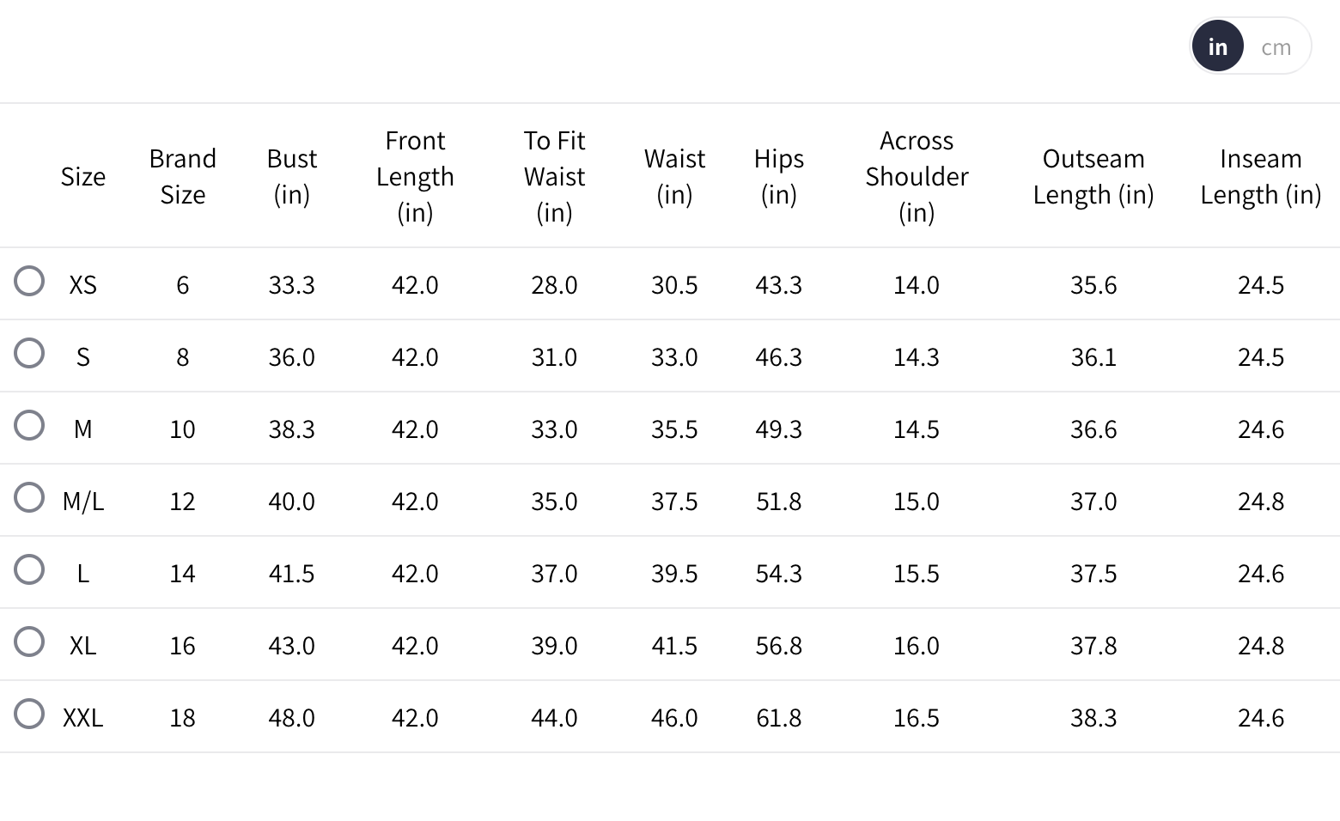
Task: Click the Bust (in) column header
Action: pos(292,177)
